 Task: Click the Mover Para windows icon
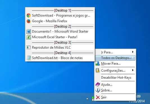97,64
